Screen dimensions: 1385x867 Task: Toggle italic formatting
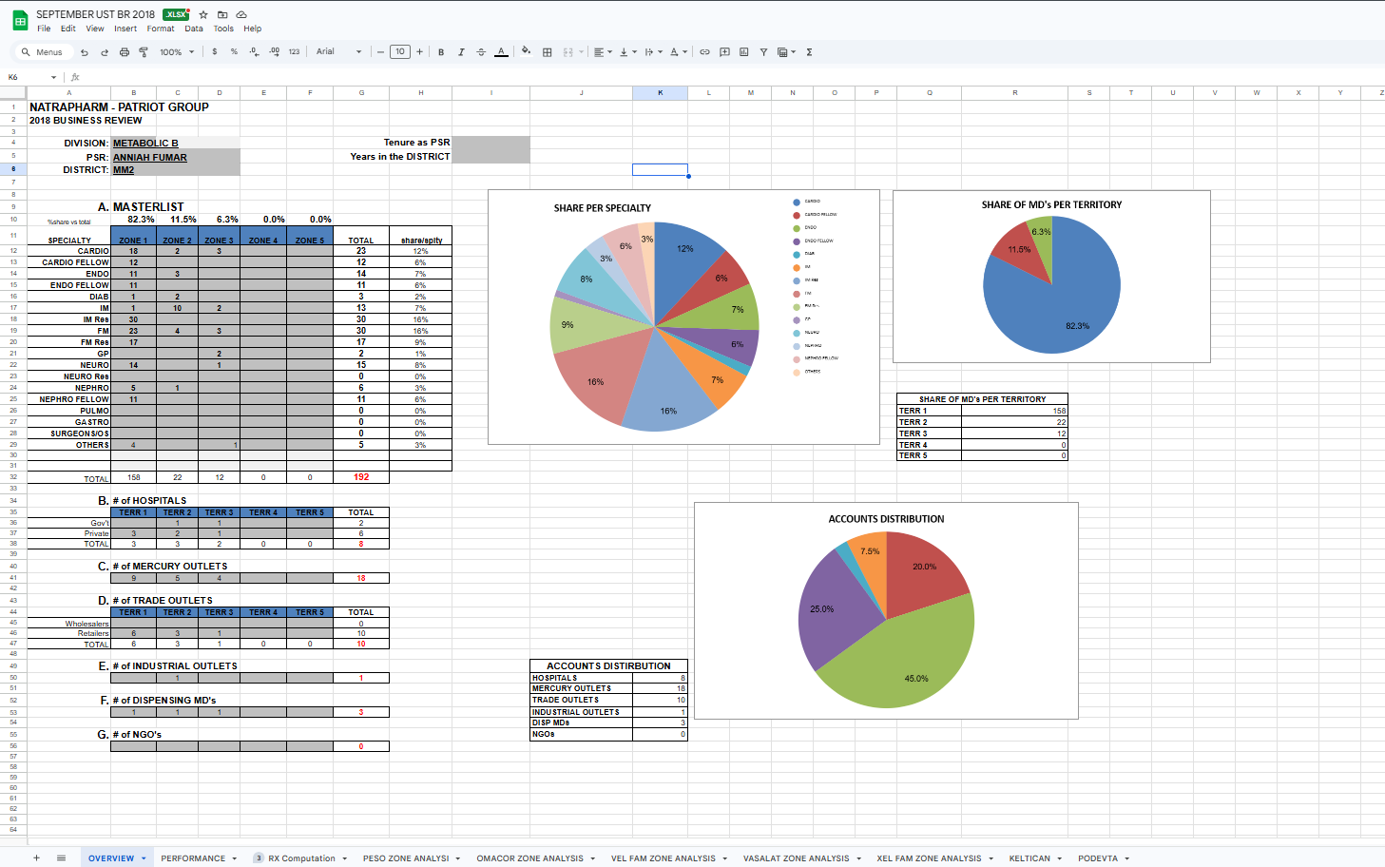[461, 52]
